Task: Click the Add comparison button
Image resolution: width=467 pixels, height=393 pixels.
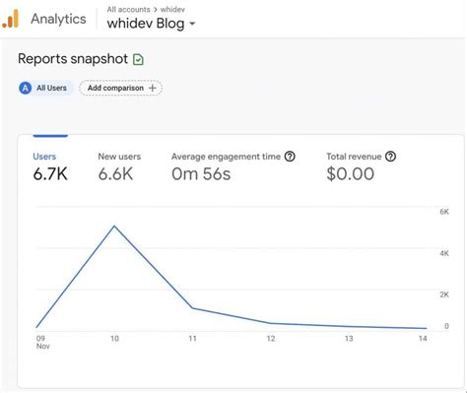Action: click(x=120, y=88)
